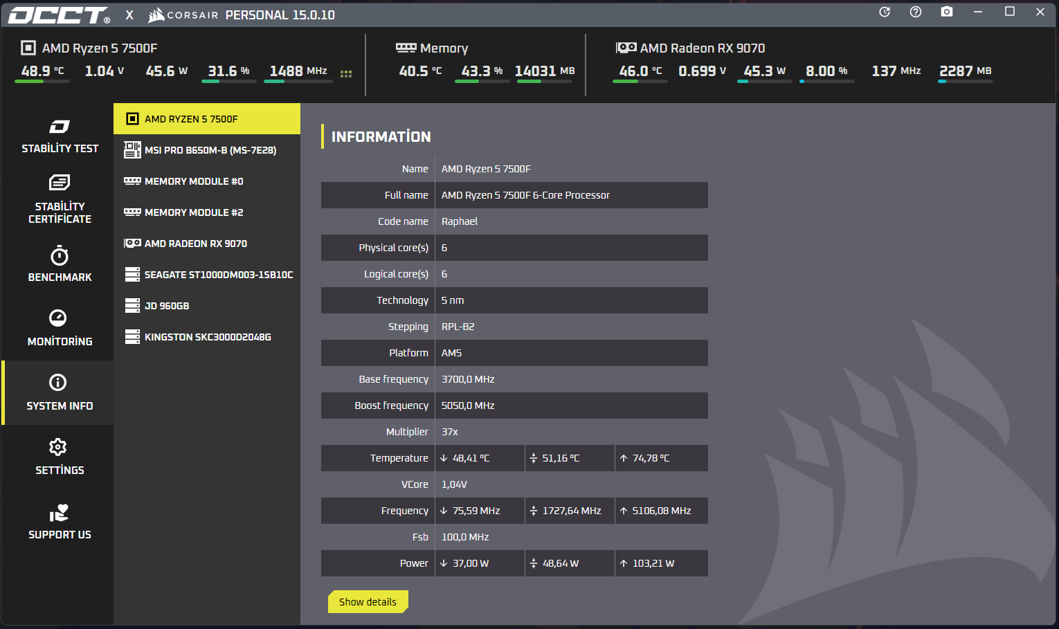
Task: Click the refresh update icon in title bar
Action: pyautogui.click(x=885, y=12)
